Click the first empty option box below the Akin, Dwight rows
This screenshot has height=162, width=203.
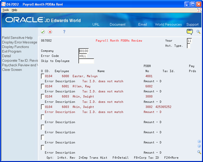click(x=43, y=117)
